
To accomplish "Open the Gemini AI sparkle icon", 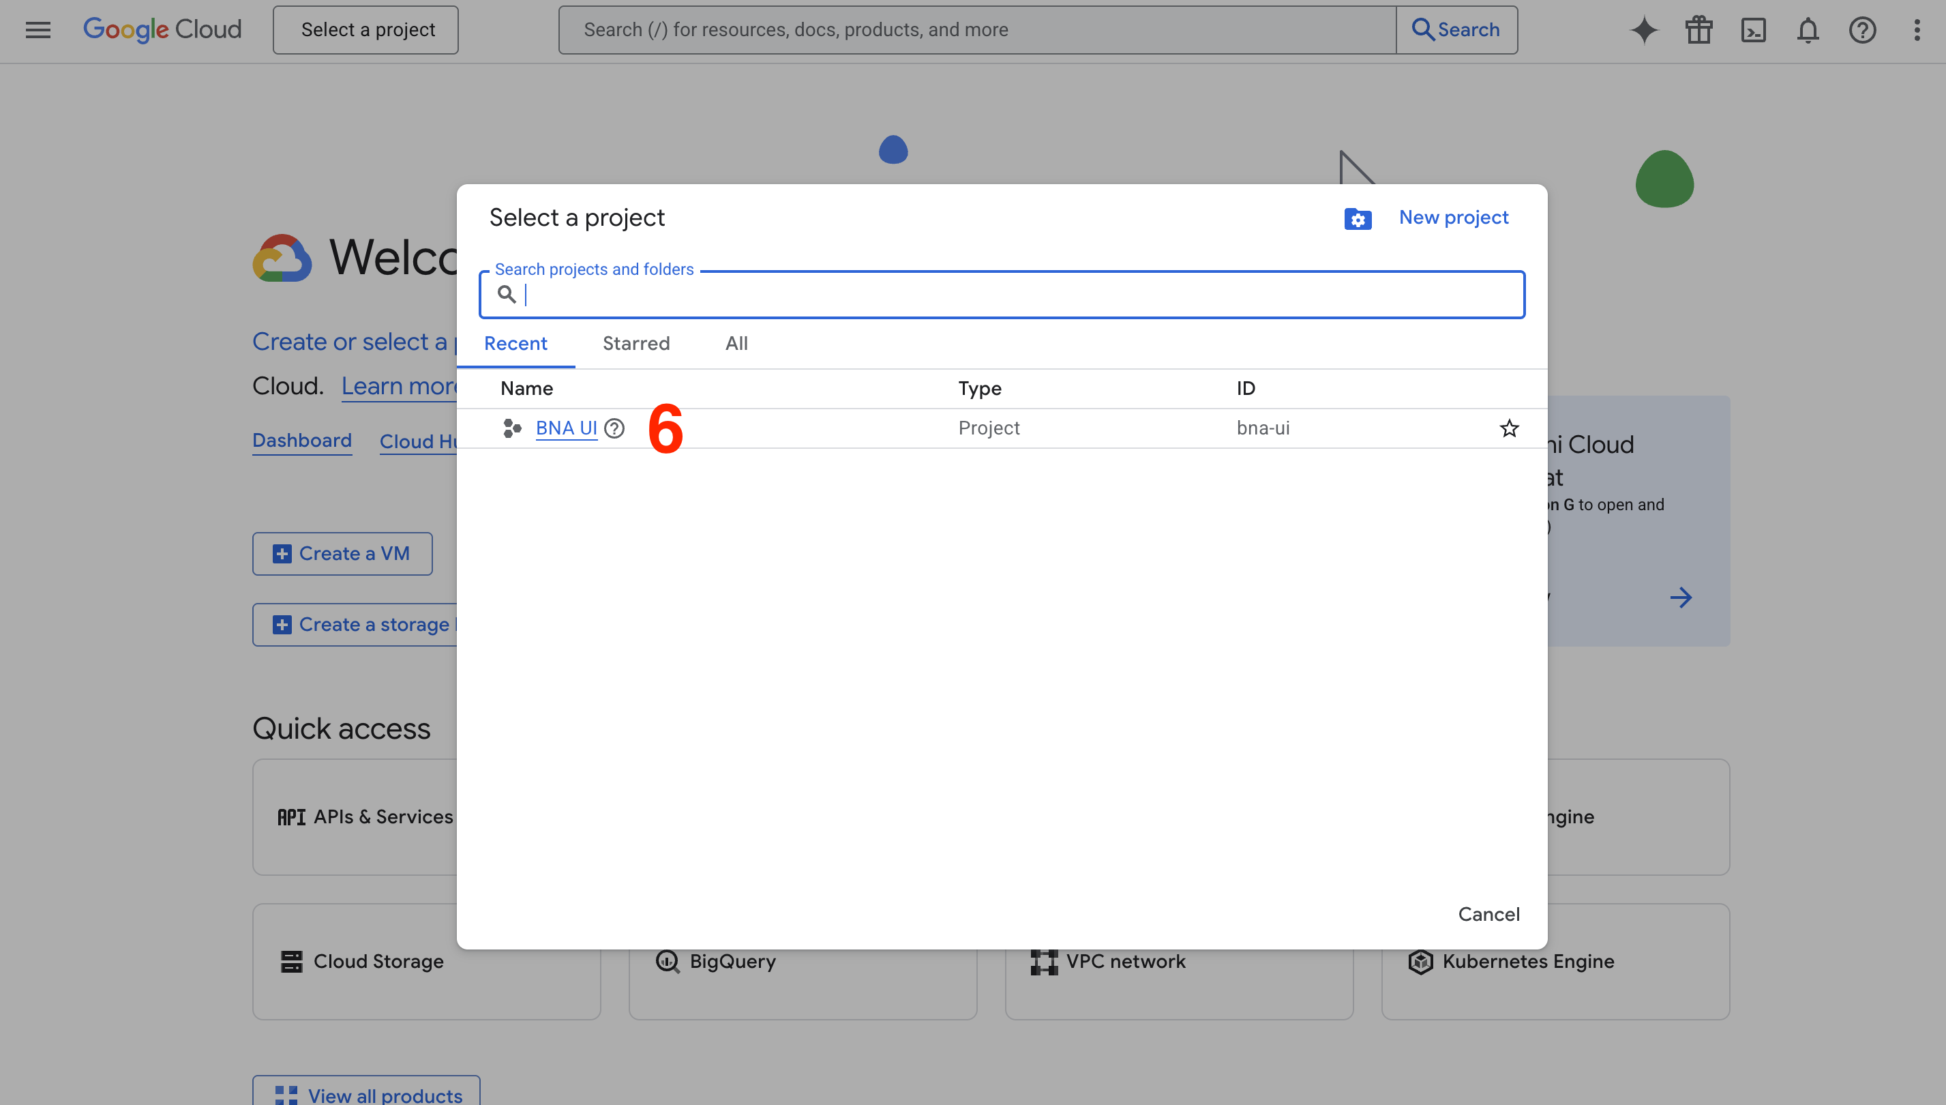I will [x=1644, y=29].
